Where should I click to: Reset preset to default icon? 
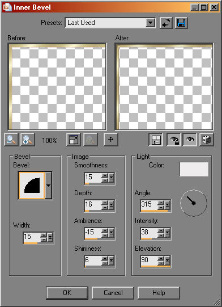166,23
